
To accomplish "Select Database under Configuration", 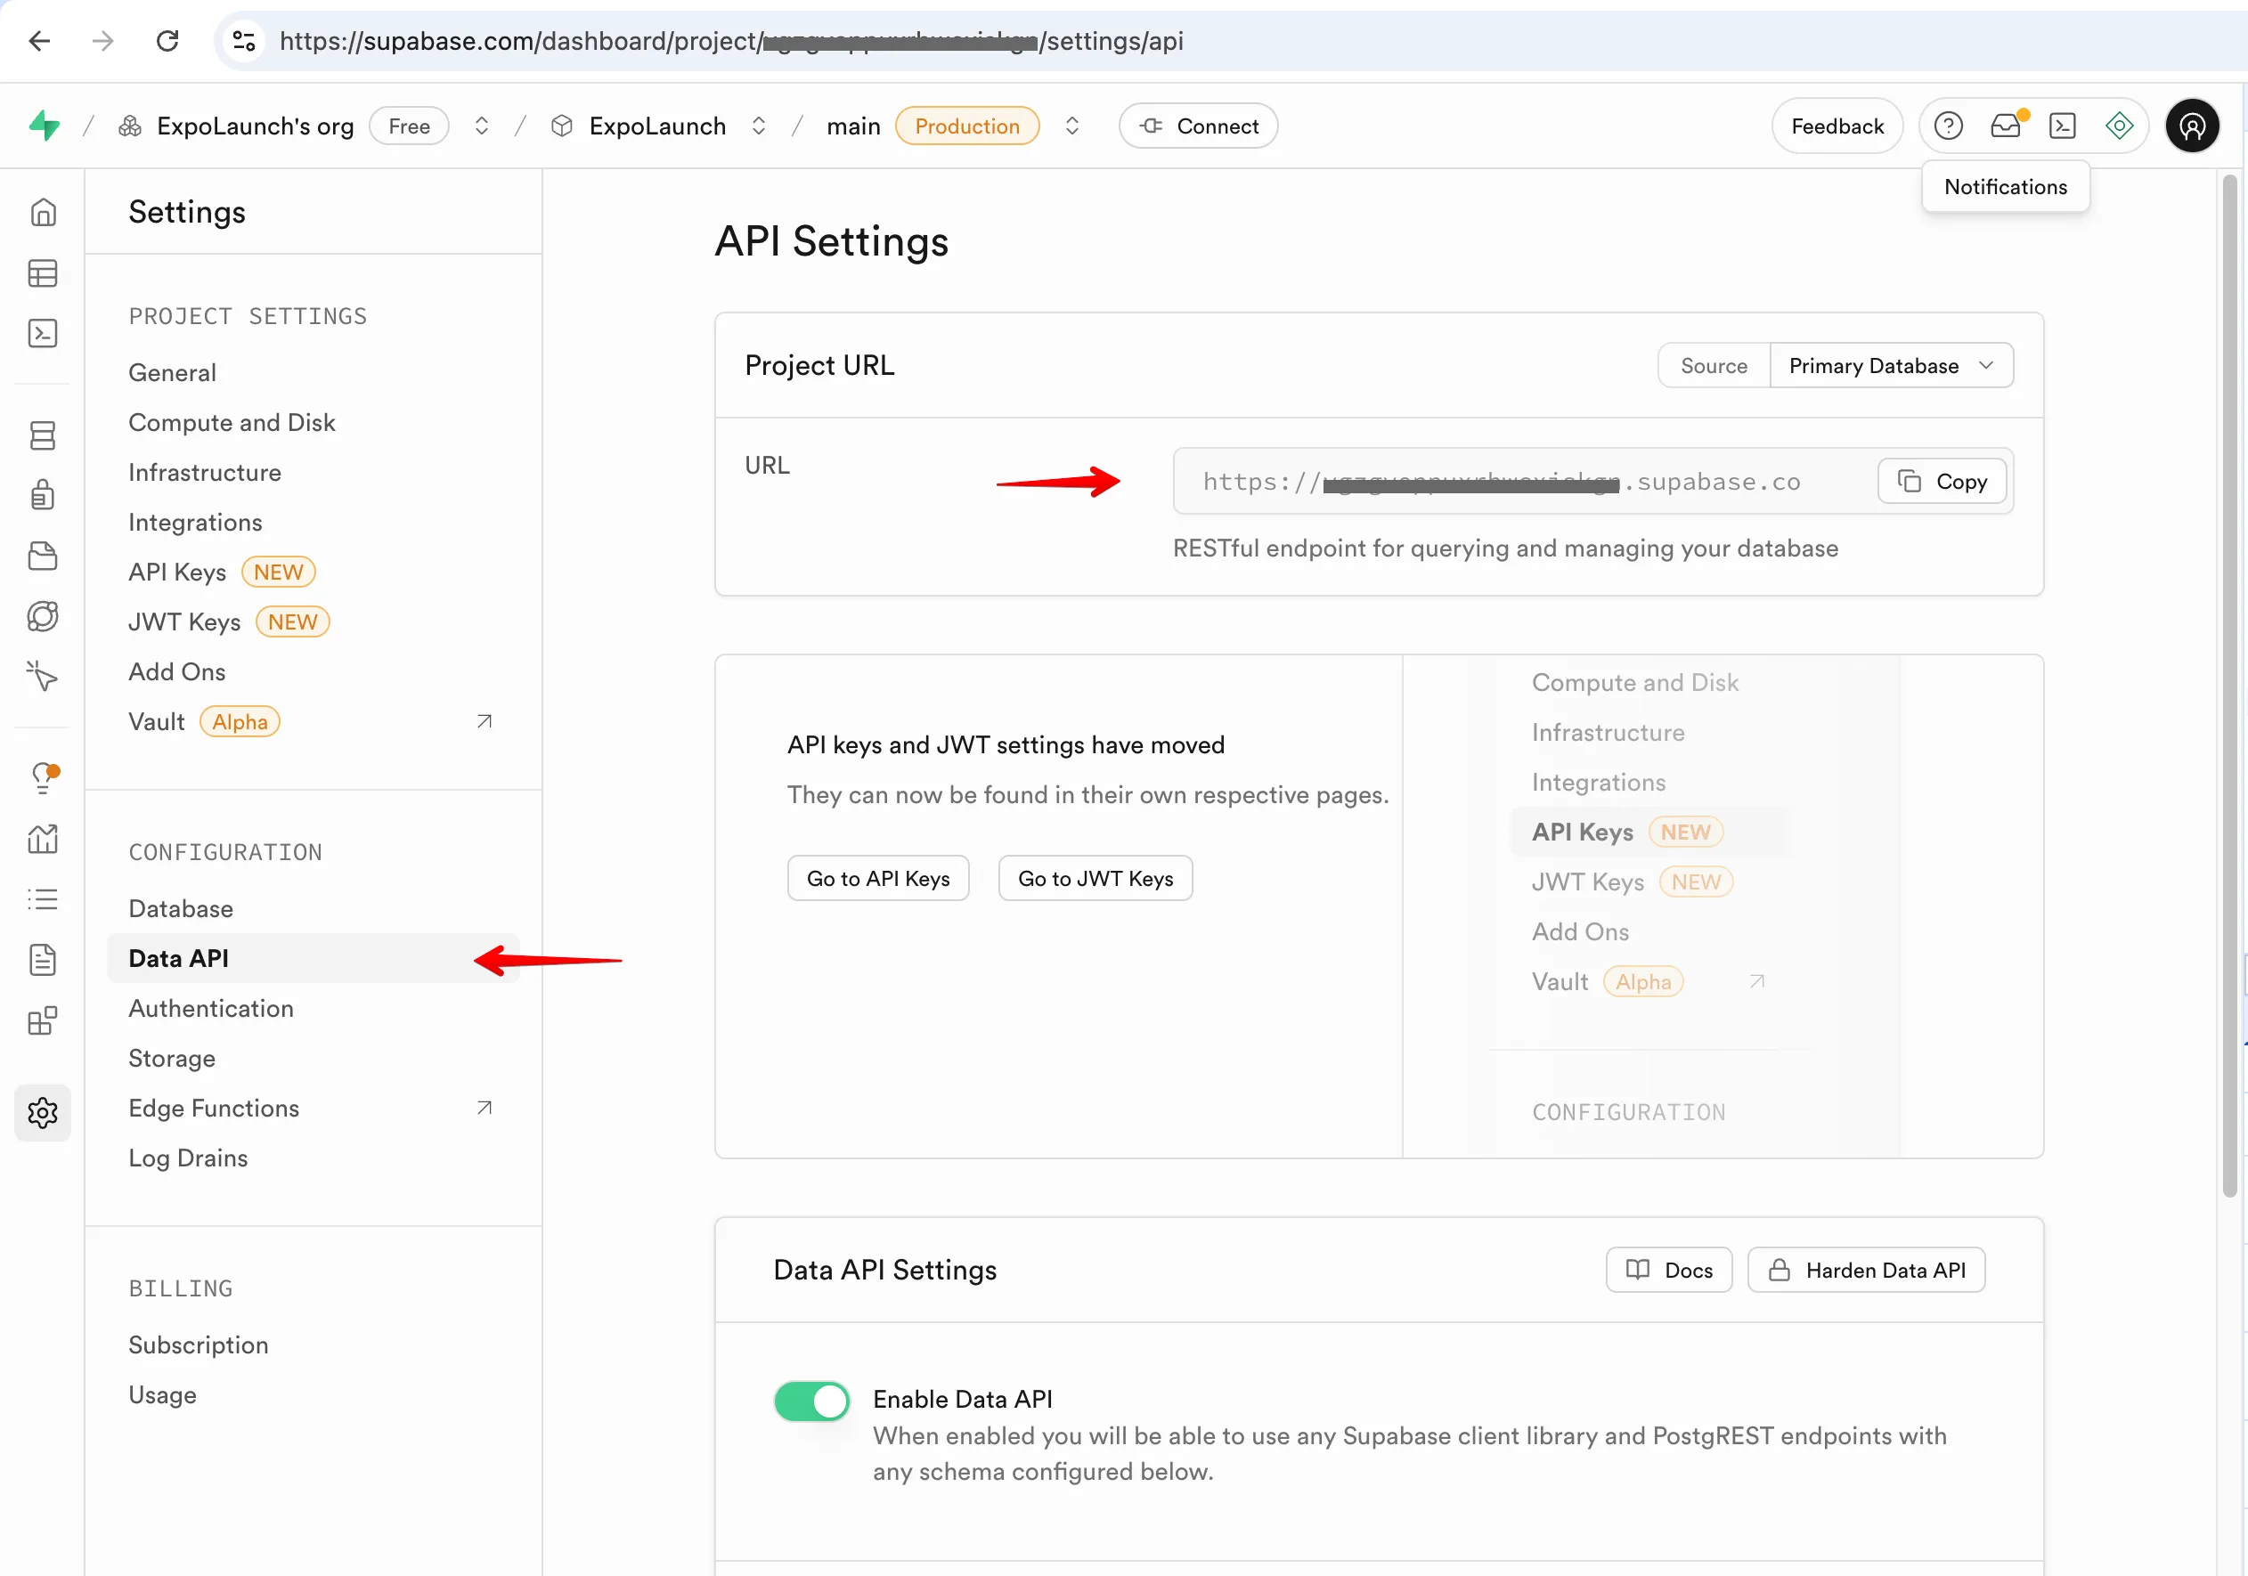I will coord(181,909).
